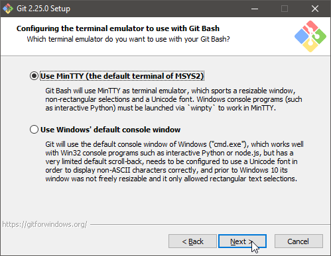Go back with the < Back button

192,241
